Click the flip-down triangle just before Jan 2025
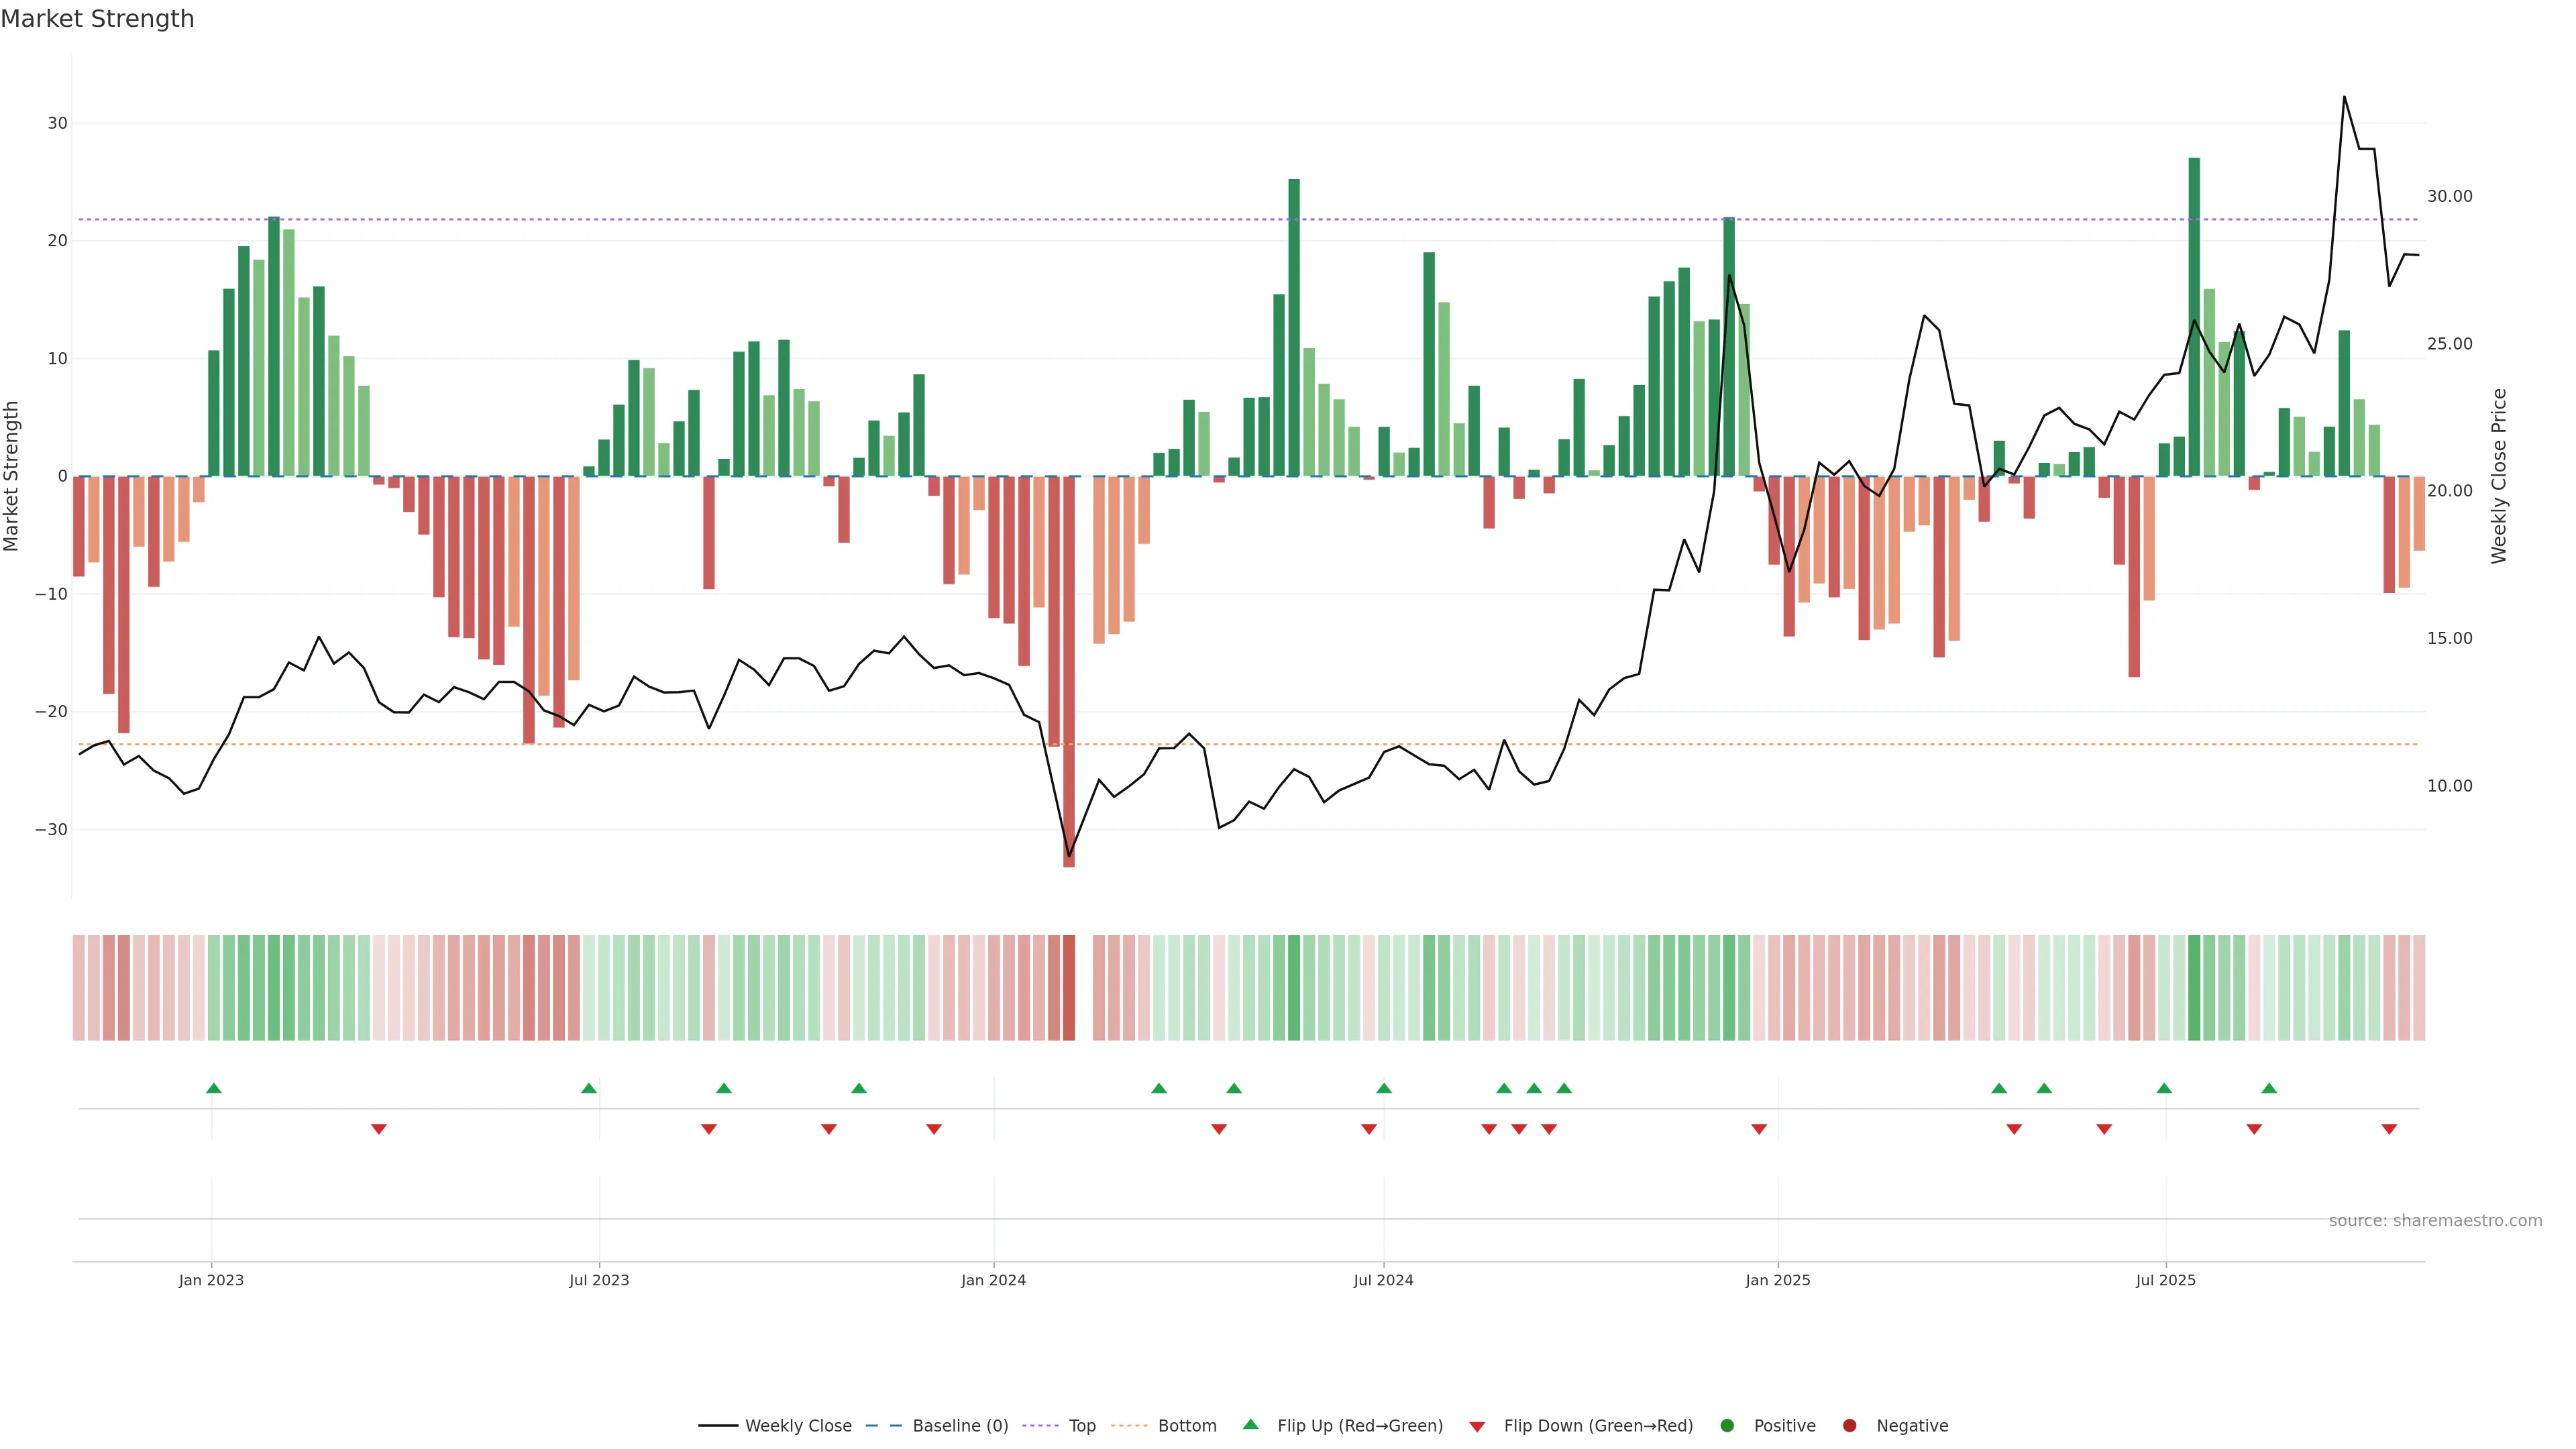Viewport: 2576px width, 1449px height. pos(1759,1129)
